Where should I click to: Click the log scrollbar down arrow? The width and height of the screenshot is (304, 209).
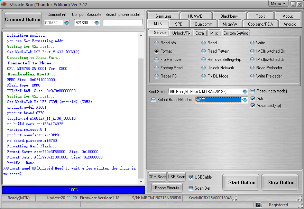tap(141, 182)
